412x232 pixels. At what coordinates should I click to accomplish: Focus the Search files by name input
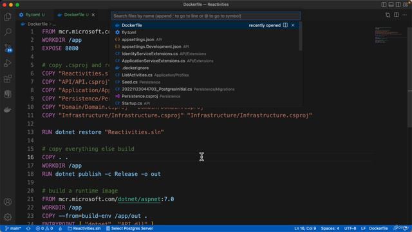(206, 16)
